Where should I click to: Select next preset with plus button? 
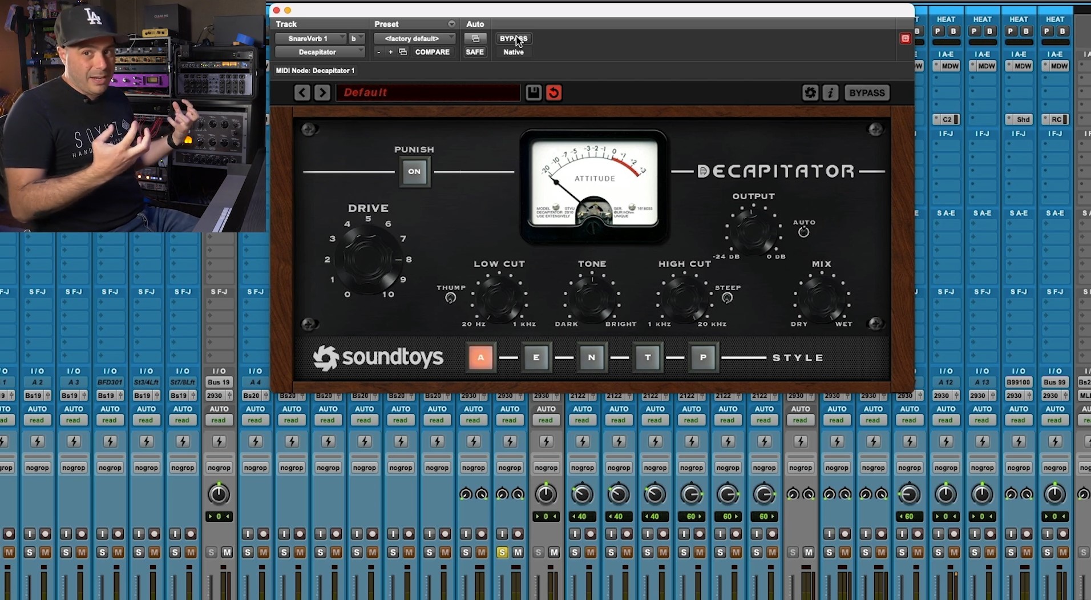[390, 52]
